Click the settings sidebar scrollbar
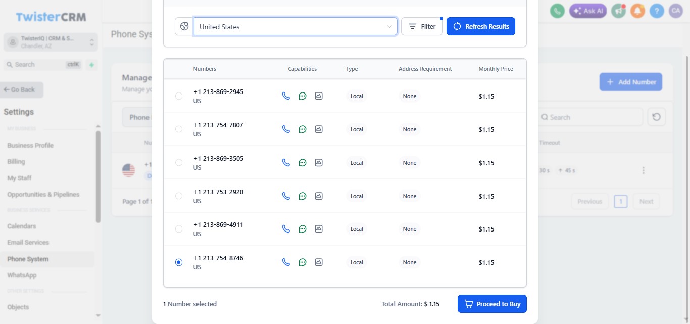Image resolution: width=690 pixels, height=324 pixels. pos(98,177)
